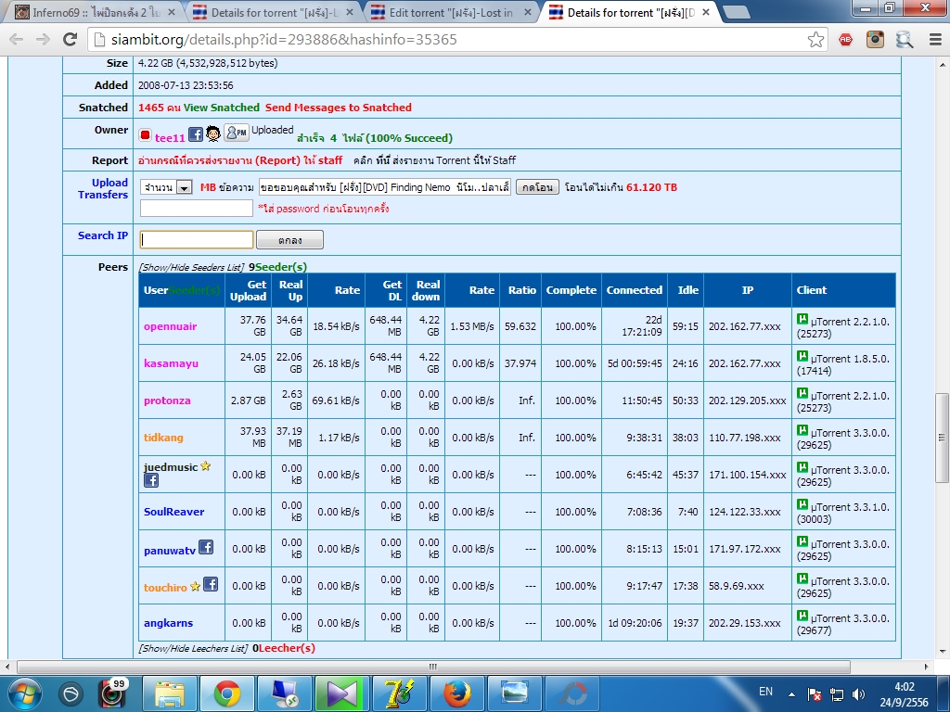Image resolution: width=950 pixels, height=712 pixels.
Task: Click the red status icon before tee11
Action: coord(145,135)
